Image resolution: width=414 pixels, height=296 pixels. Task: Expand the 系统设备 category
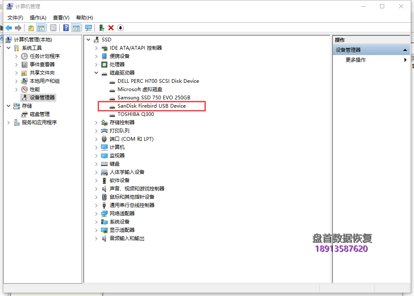click(x=96, y=222)
